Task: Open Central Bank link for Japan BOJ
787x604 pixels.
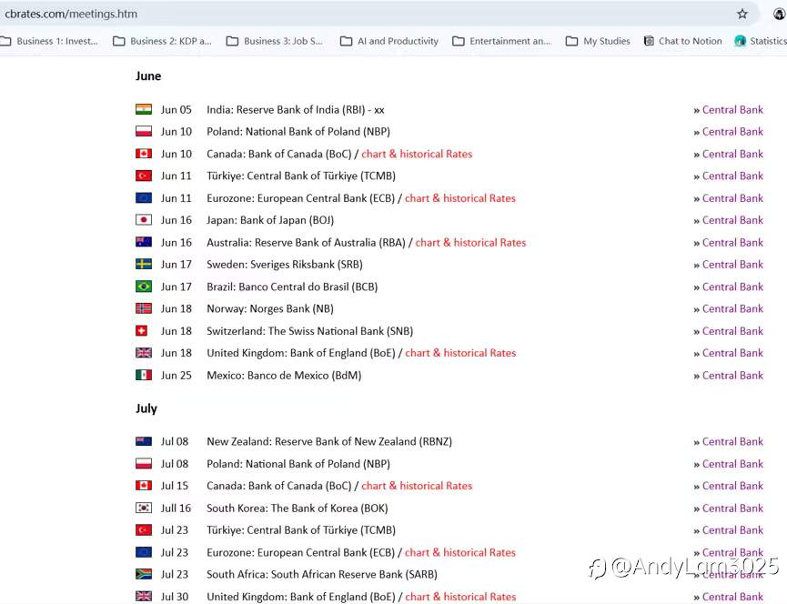Action: (732, 220)
